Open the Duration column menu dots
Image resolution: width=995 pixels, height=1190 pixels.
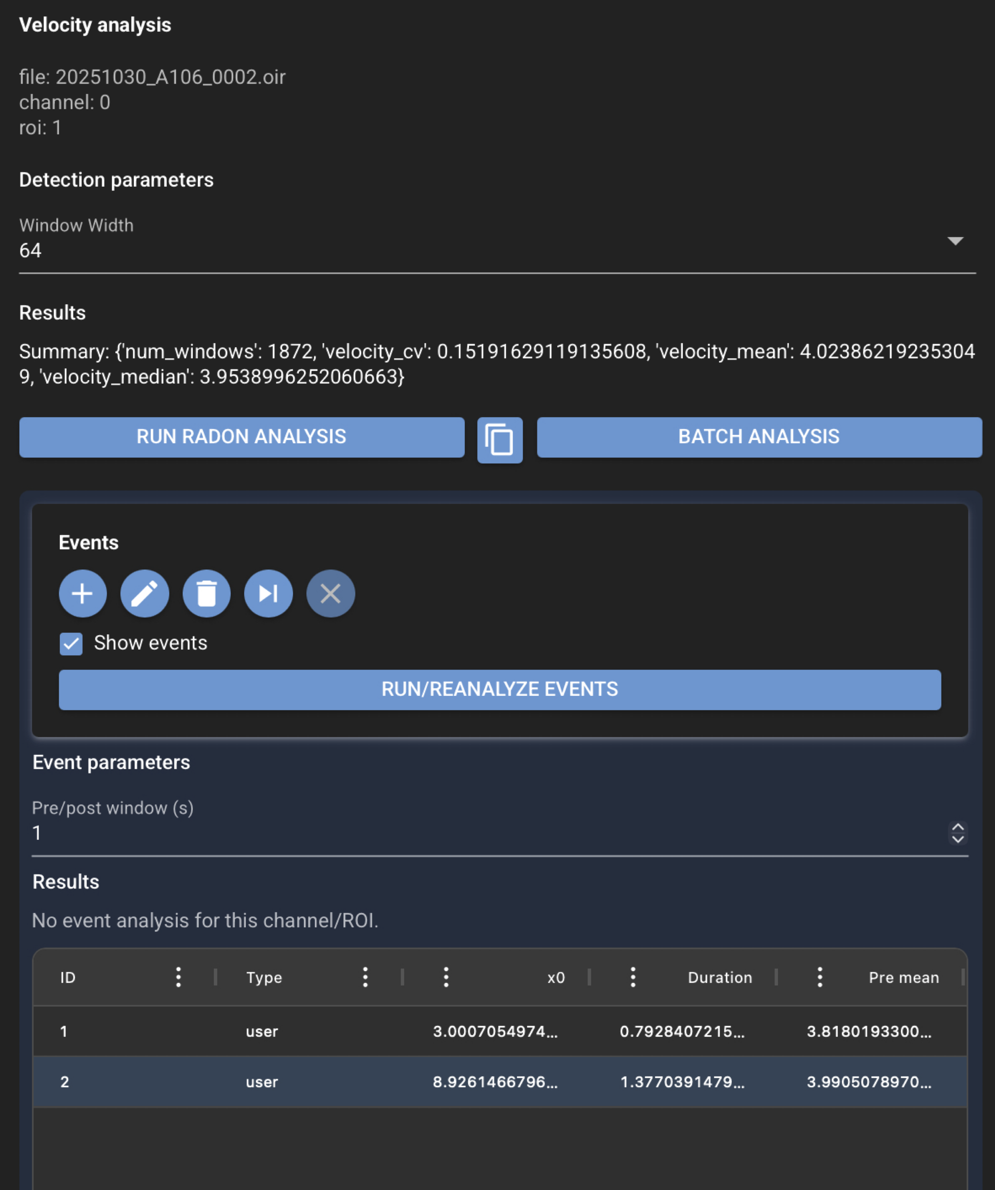633,977
